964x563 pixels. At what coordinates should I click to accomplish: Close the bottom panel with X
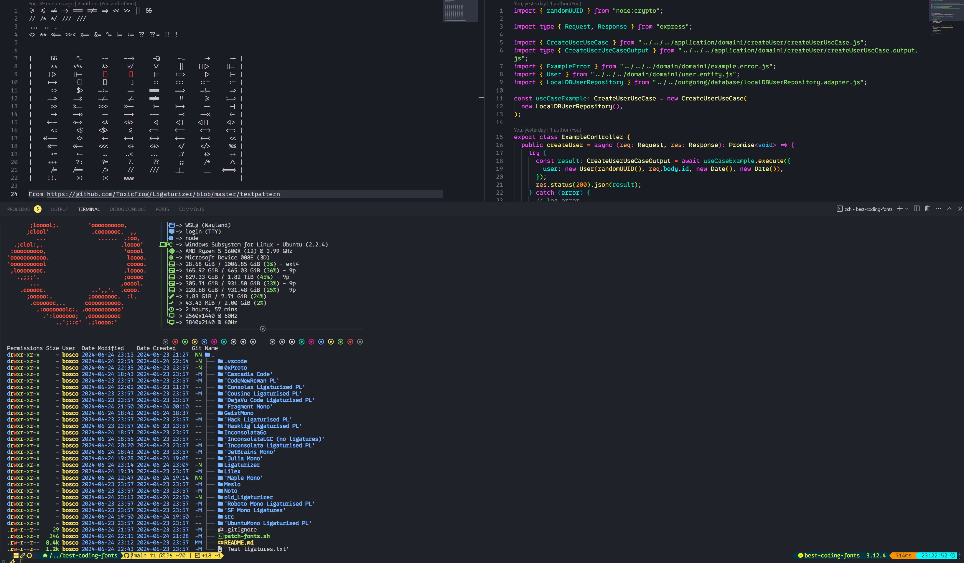(x=960, y=209)
